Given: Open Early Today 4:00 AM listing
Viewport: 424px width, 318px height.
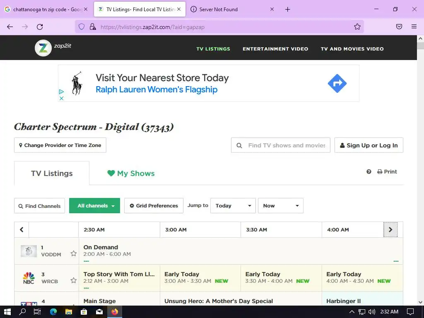Looking at the screenshot, I should tap(362, 278).
